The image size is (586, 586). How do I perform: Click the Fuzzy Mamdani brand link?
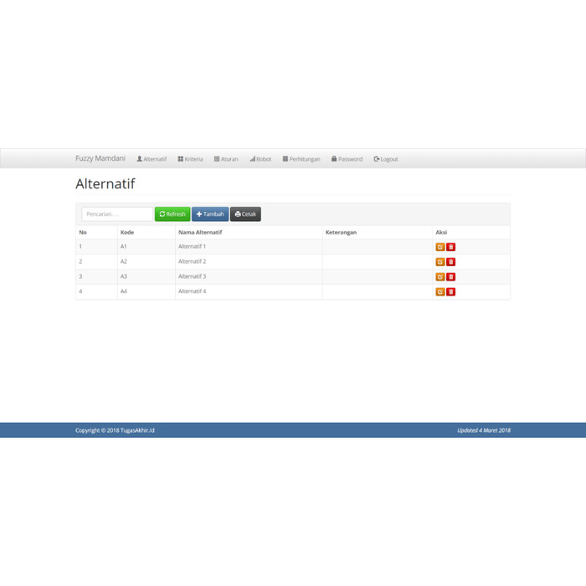(100, 158)
